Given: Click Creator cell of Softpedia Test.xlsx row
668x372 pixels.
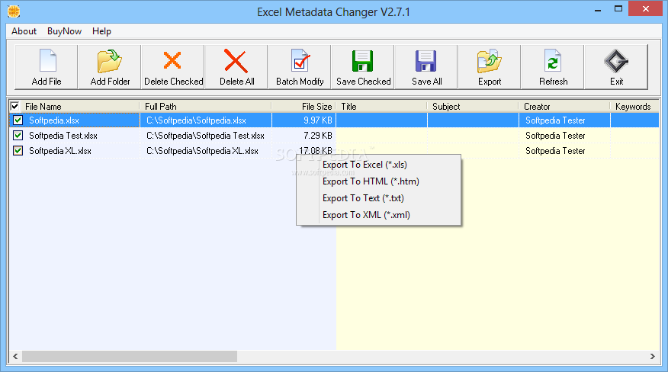Looking at the screenshot, I should [x=564, y=136].
